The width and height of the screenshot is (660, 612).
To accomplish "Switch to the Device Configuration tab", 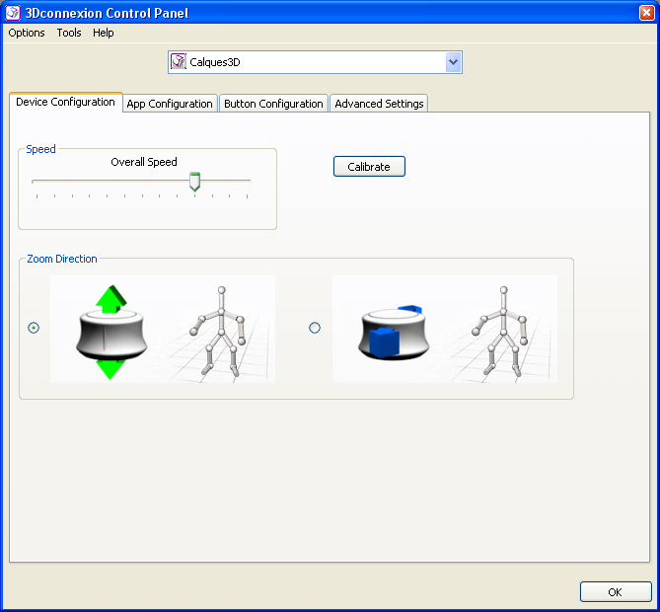I will (x=66, y=102).
